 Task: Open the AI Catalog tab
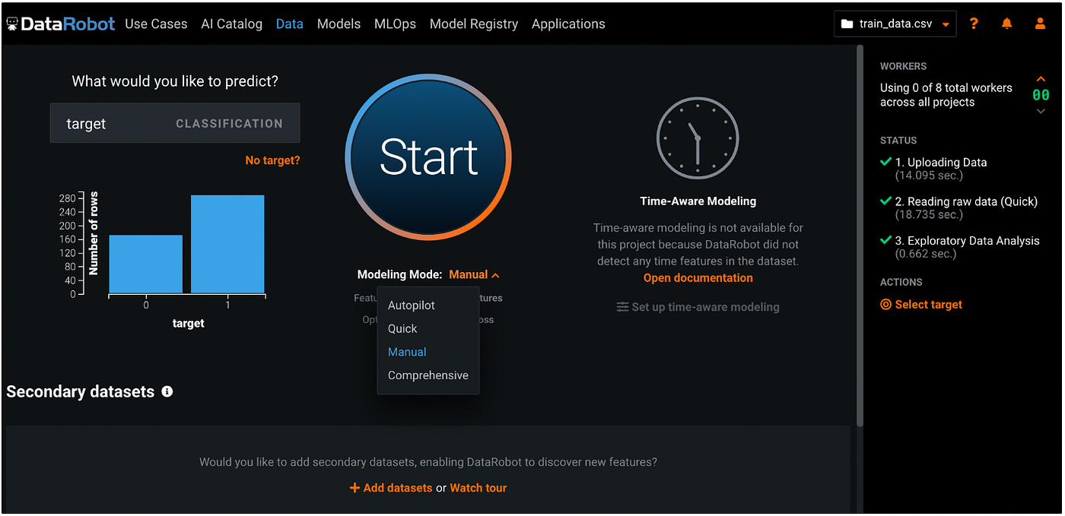click(x=232, y=24)
